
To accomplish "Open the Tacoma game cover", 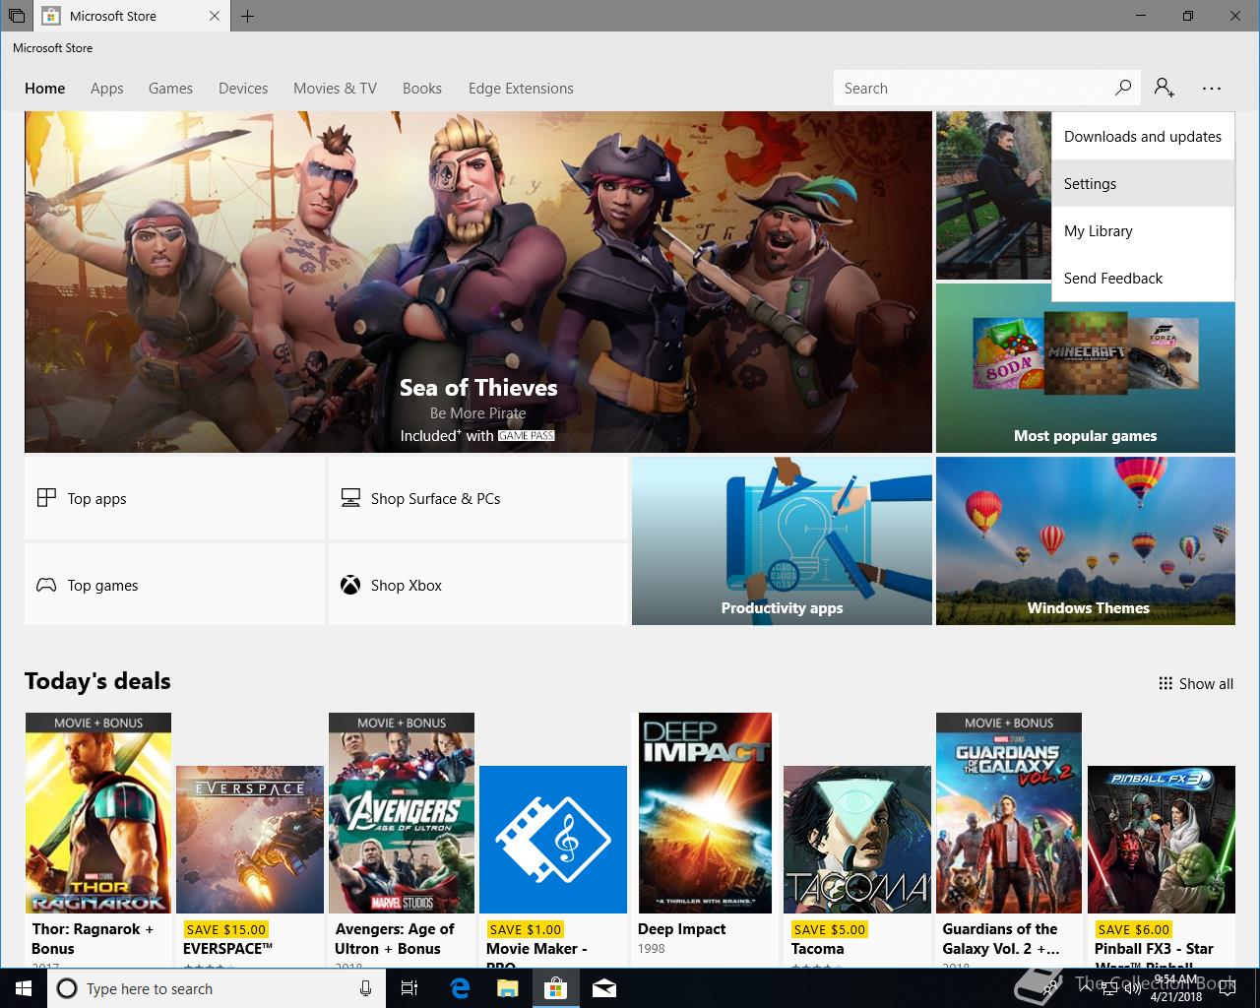I will coord(857,840).
